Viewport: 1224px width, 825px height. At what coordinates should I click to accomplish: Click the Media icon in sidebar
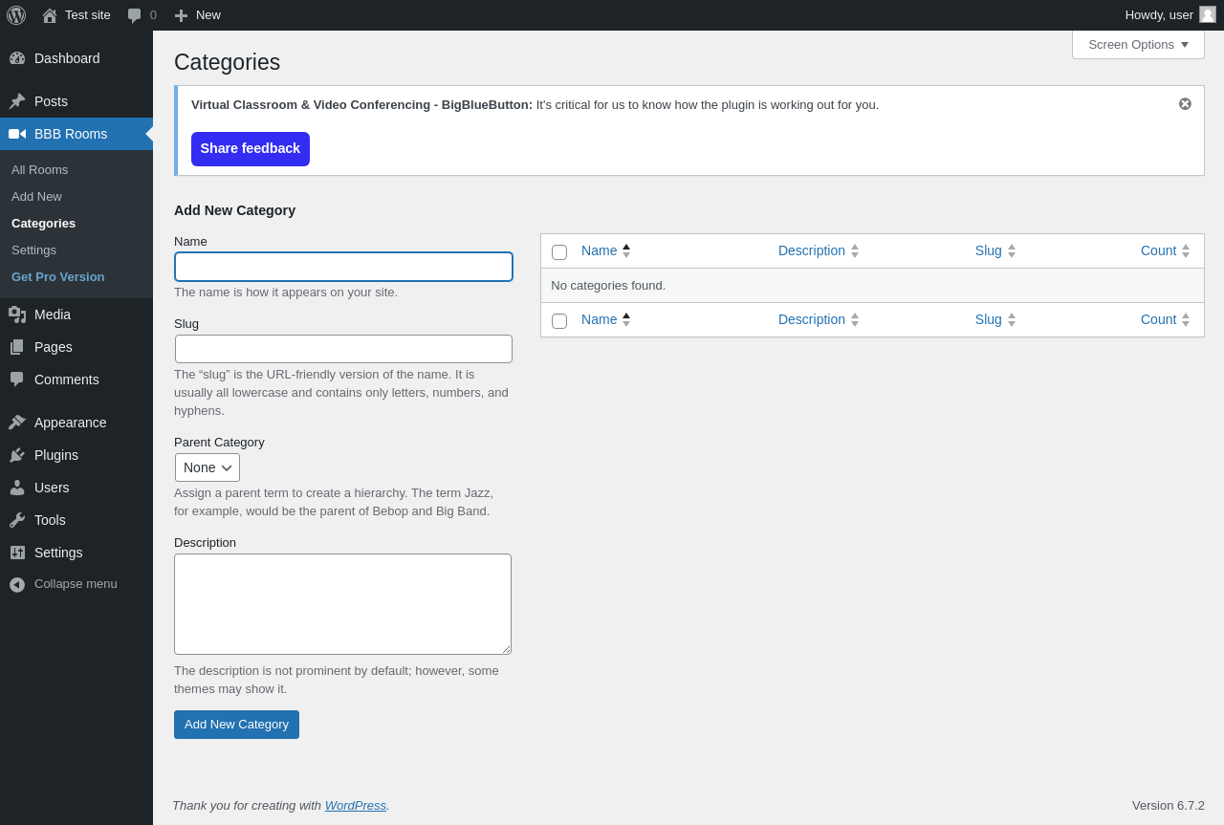17,315
